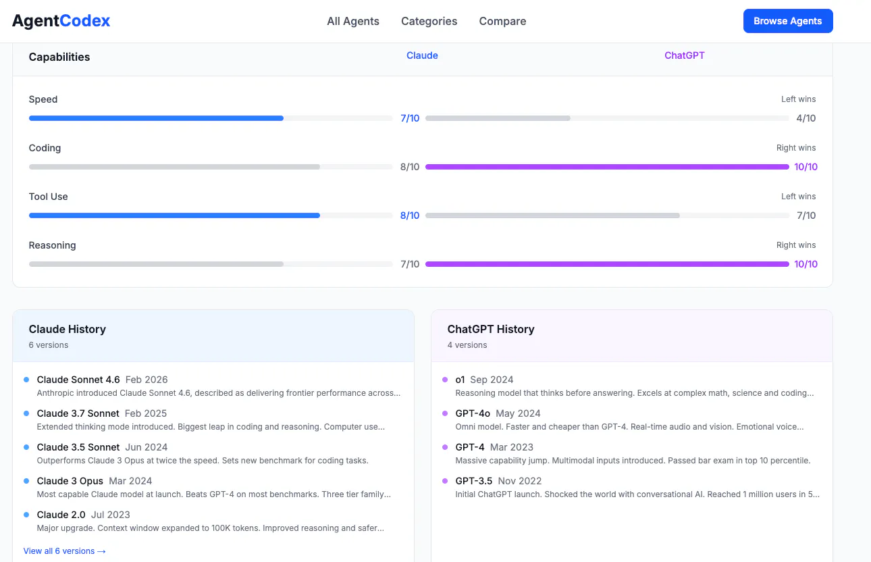Click the Tool Use capability label
Image resolution: width=871 pixels, height=562 pixels.
(49, 197)
